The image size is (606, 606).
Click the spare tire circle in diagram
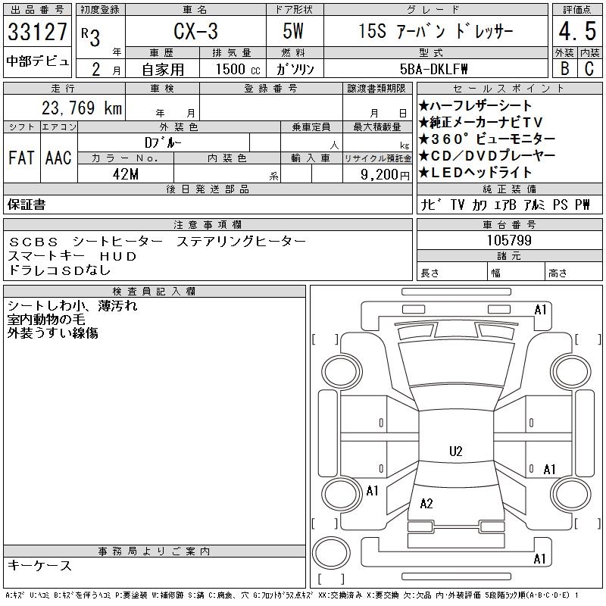(x=331, y=552)
